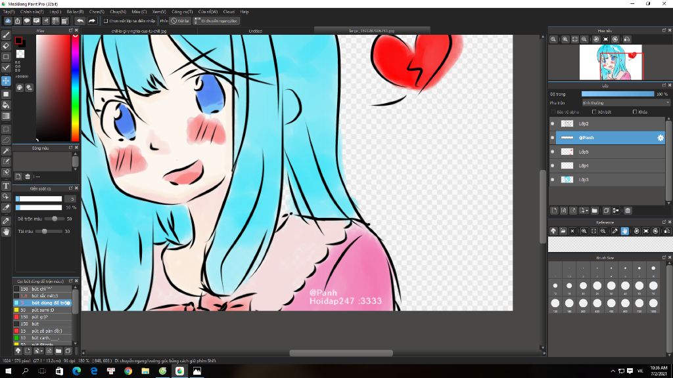Open the cloud icon in top toolbar
This screenshot has width=673, height=378.
pyautogui.click(x=8, y=20)
